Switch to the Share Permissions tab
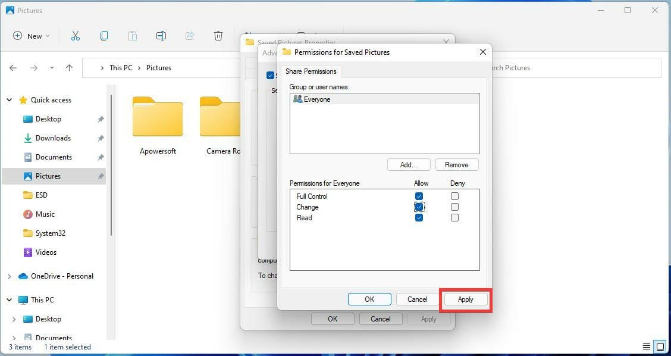 pyautogui.click(x=311, y=71)
